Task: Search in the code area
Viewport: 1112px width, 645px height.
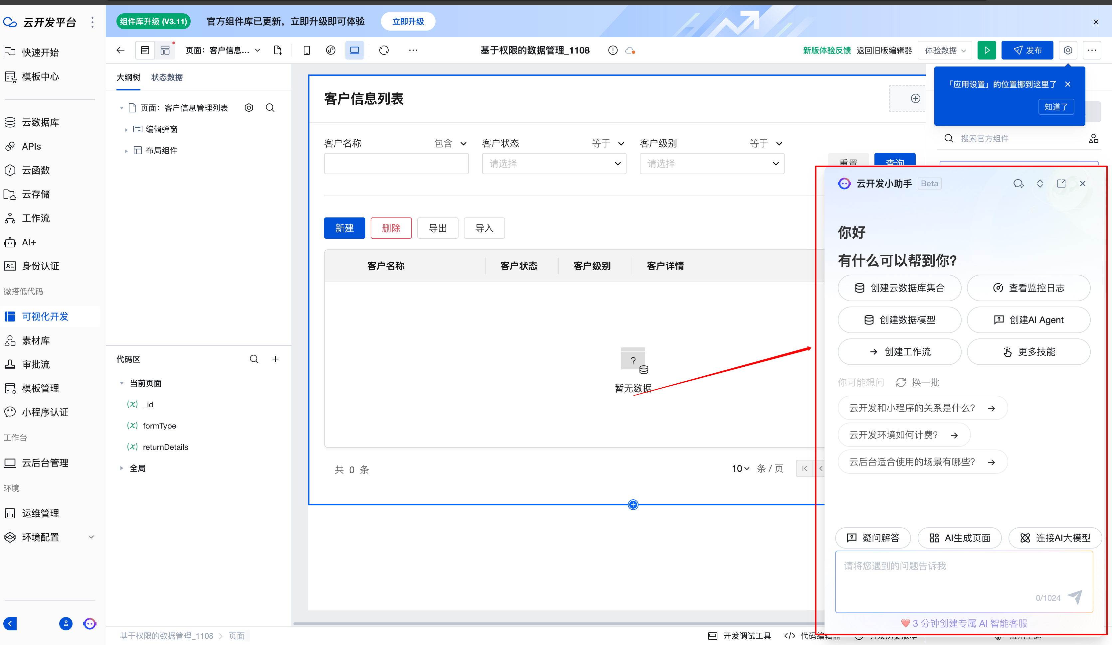Action: click(x=254, y=359)
